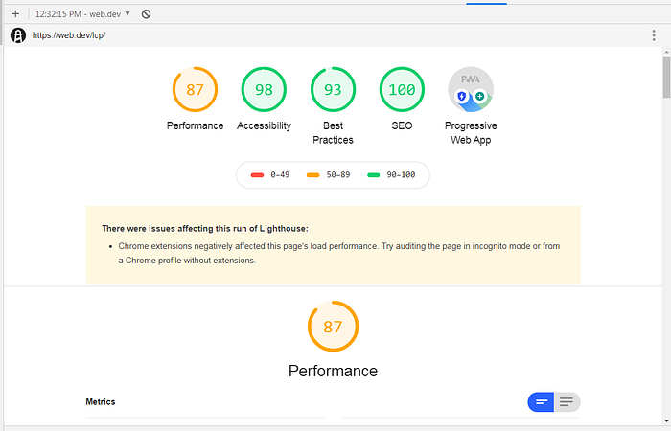Click the Chrome extensions warning text
Screen dimensions: 671x431
pos(339,253)
